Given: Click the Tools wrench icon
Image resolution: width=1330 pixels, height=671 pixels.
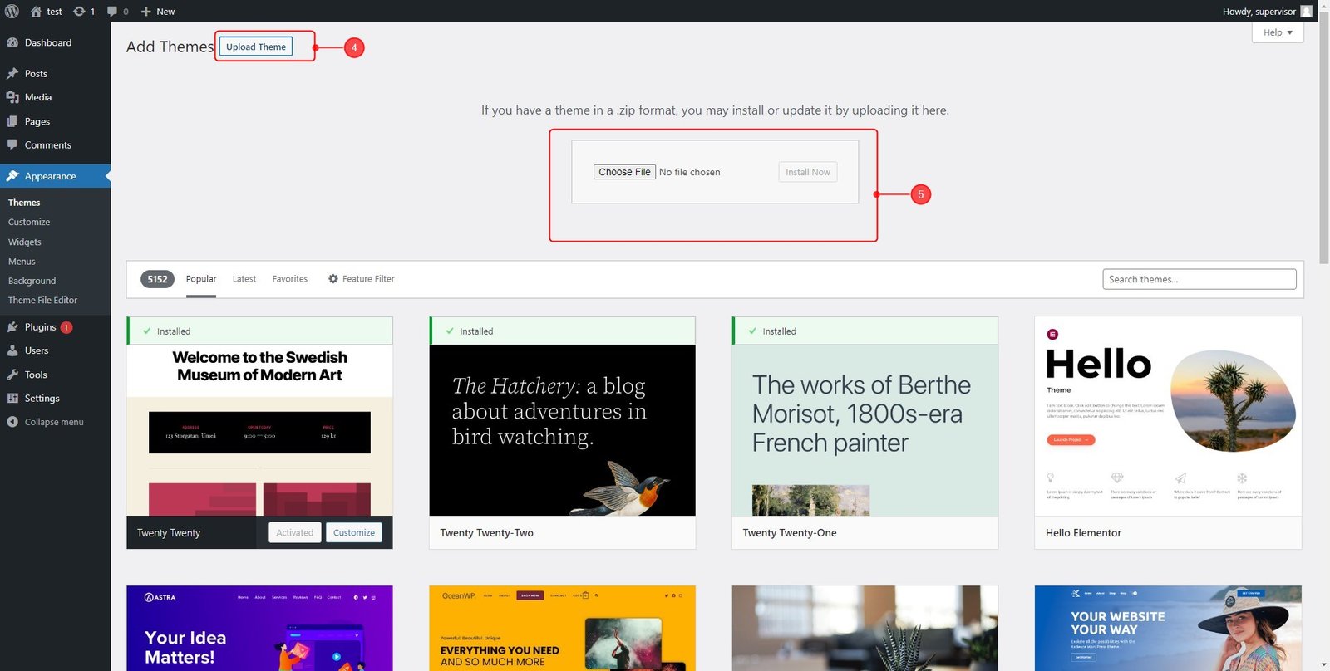Looking at the screenshot, I should (12, 375).
